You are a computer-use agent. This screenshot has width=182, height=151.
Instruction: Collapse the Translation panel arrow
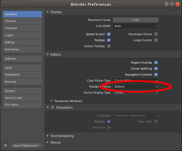[48, 107]
